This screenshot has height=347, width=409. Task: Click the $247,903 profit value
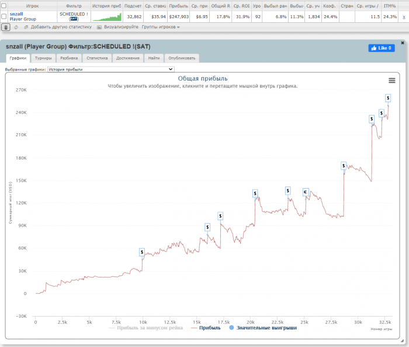coord(179,17)
